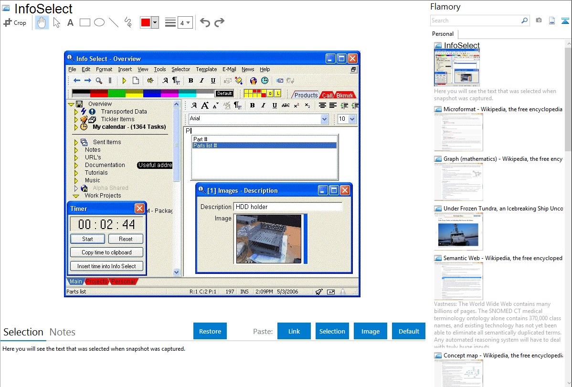Open the Concept map snapshot entry title

(503, 355)
